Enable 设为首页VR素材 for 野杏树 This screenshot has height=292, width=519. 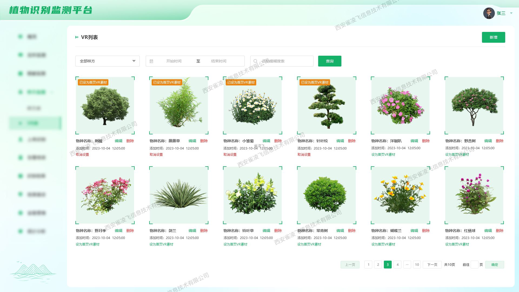click(457, 154)
